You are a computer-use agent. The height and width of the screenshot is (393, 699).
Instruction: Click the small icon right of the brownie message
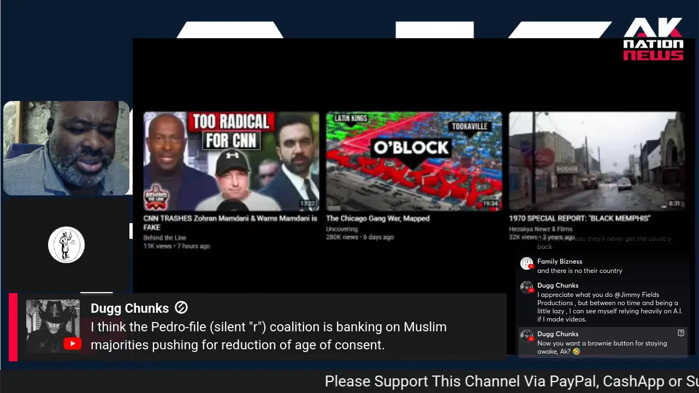click(681, 333)
